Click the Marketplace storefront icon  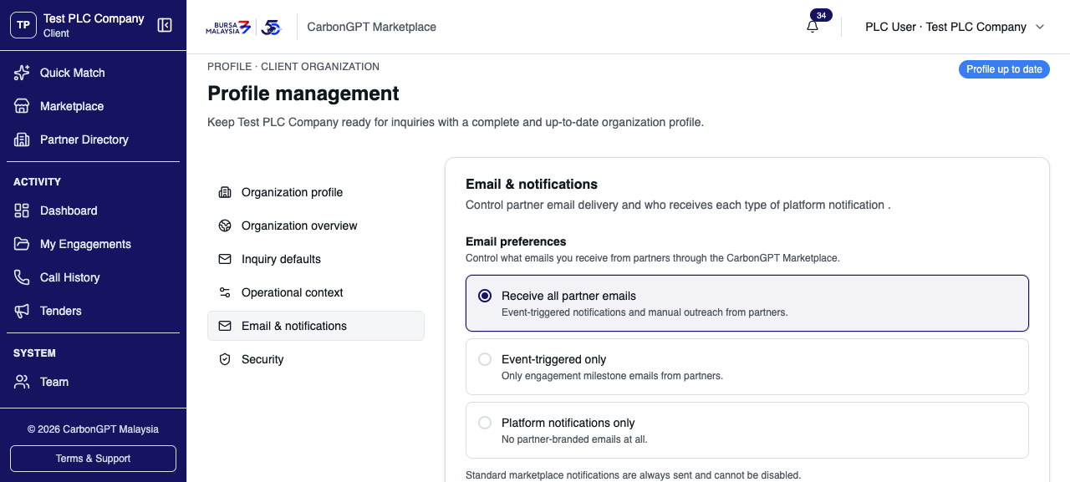(x=22, y=106)
